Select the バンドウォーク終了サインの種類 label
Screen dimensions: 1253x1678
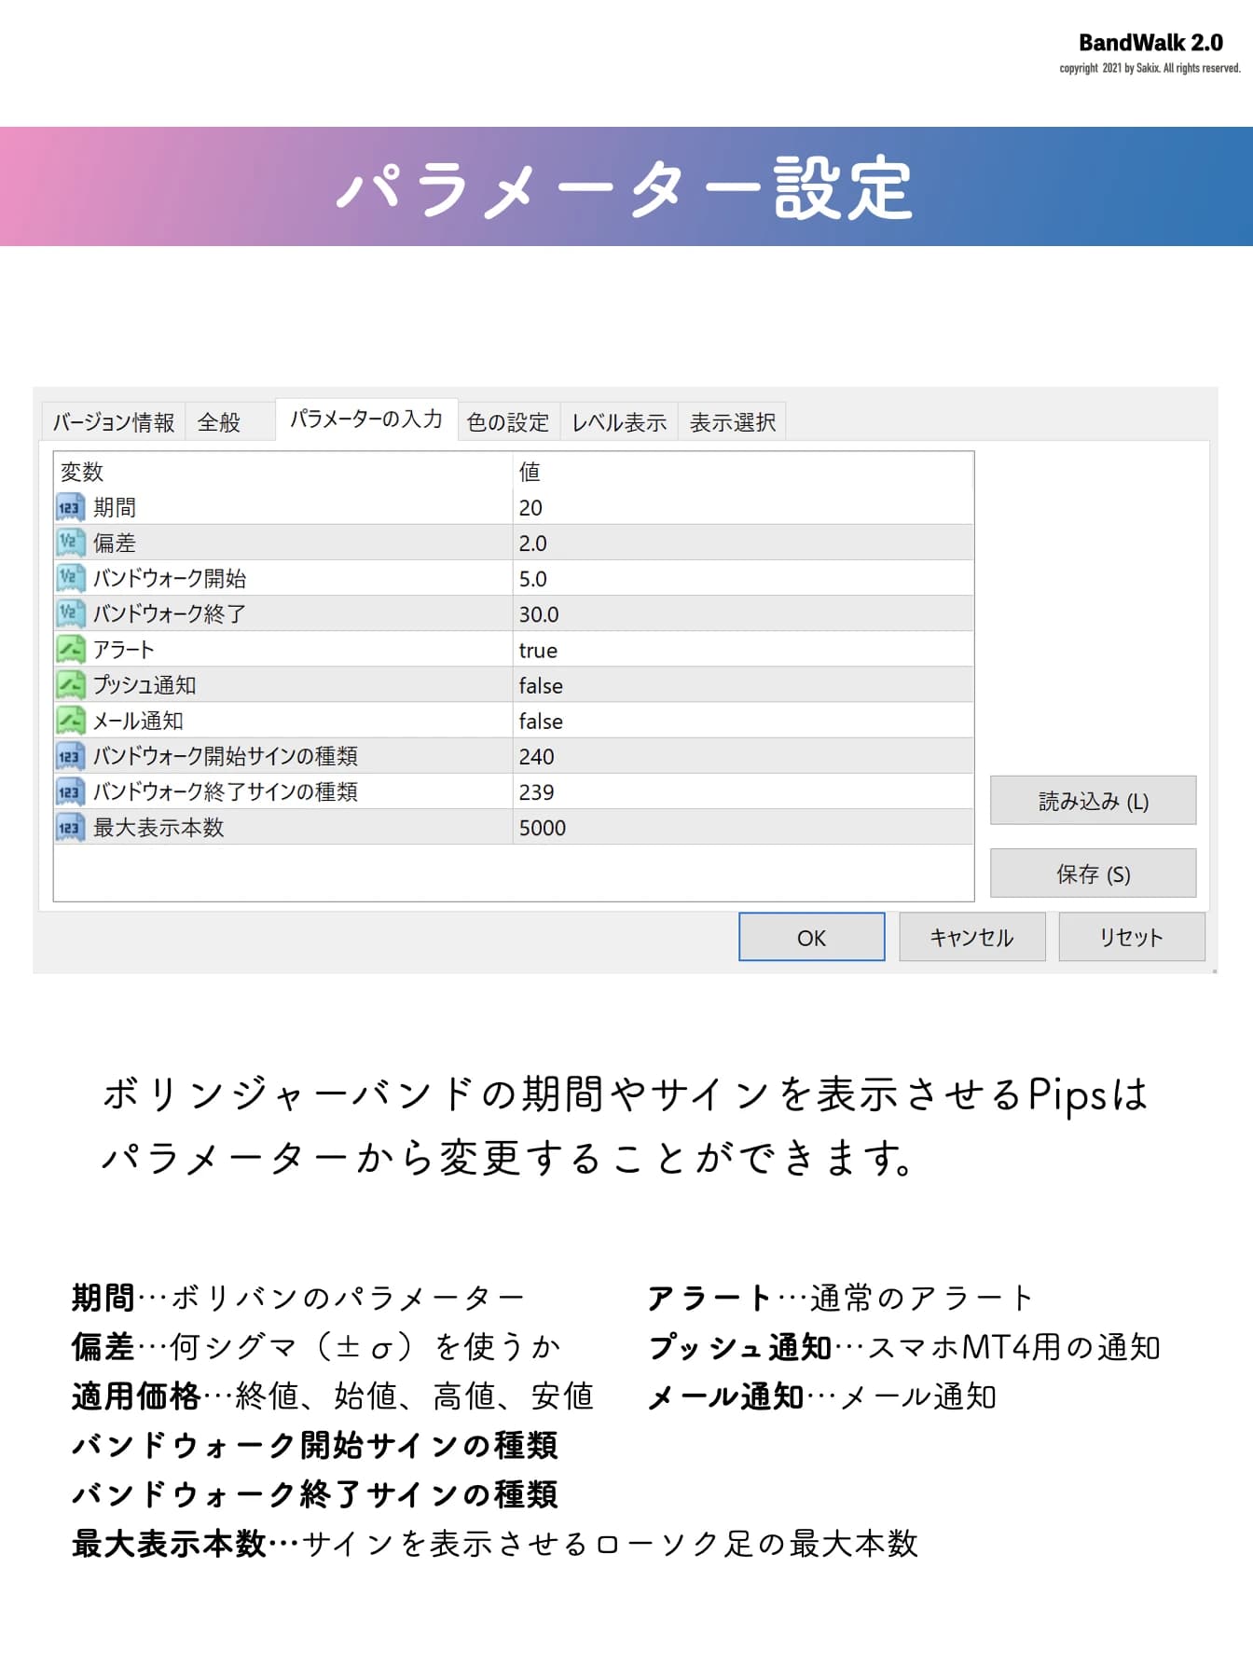coord(226,791)
